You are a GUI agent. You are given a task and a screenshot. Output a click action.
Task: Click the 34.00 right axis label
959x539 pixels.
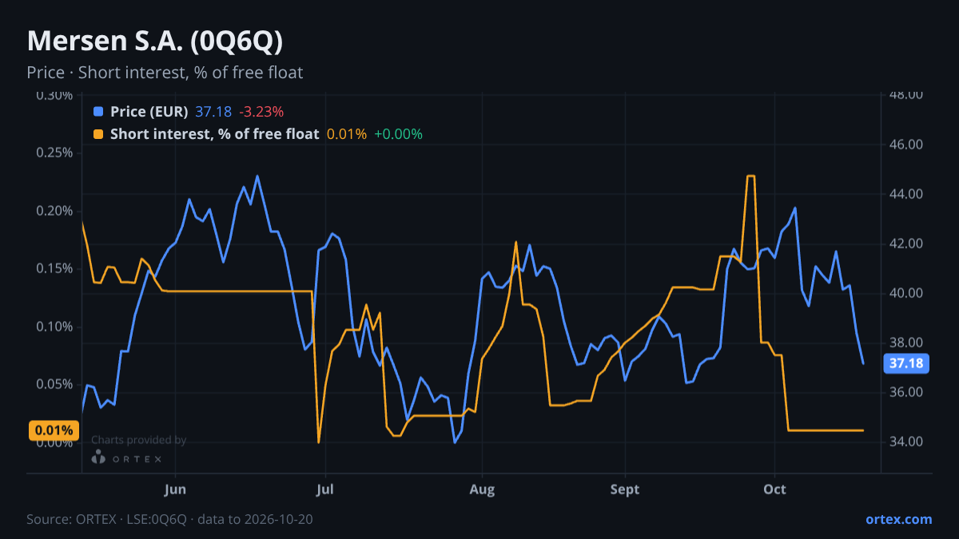tap(905, 442)
